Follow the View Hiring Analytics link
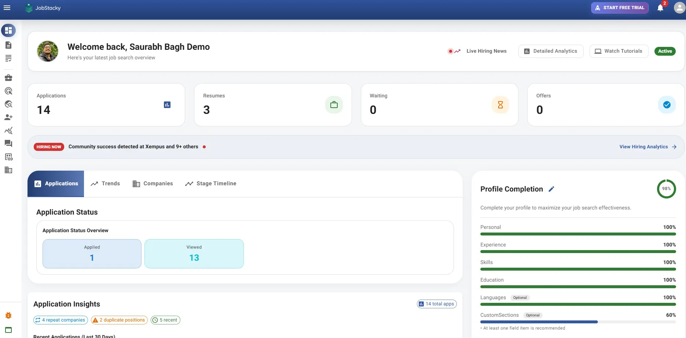686x338 pixels. tap(648, 147)
